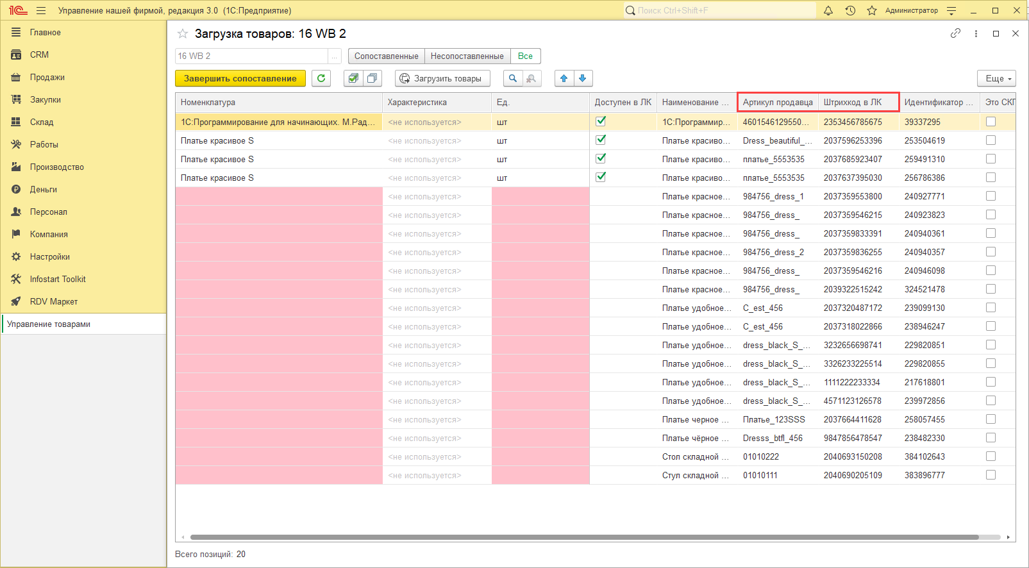
Task: Expand the Еще dropdown menu
Action: point(996,78)
